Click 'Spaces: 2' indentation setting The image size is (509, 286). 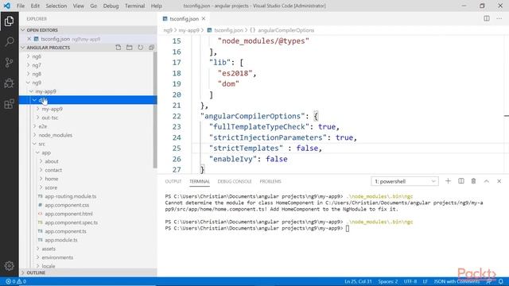coord(388,281)
